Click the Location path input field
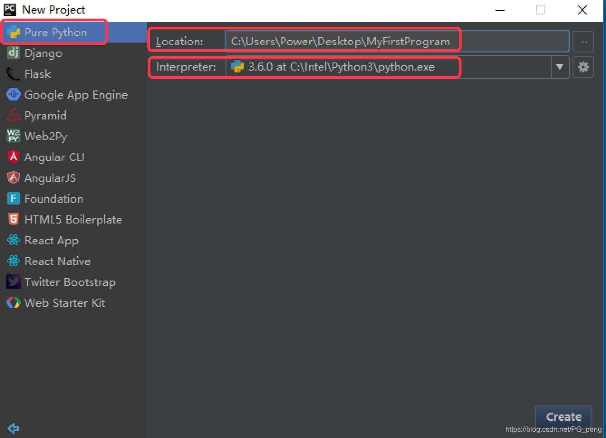 (x=397, y=42)
